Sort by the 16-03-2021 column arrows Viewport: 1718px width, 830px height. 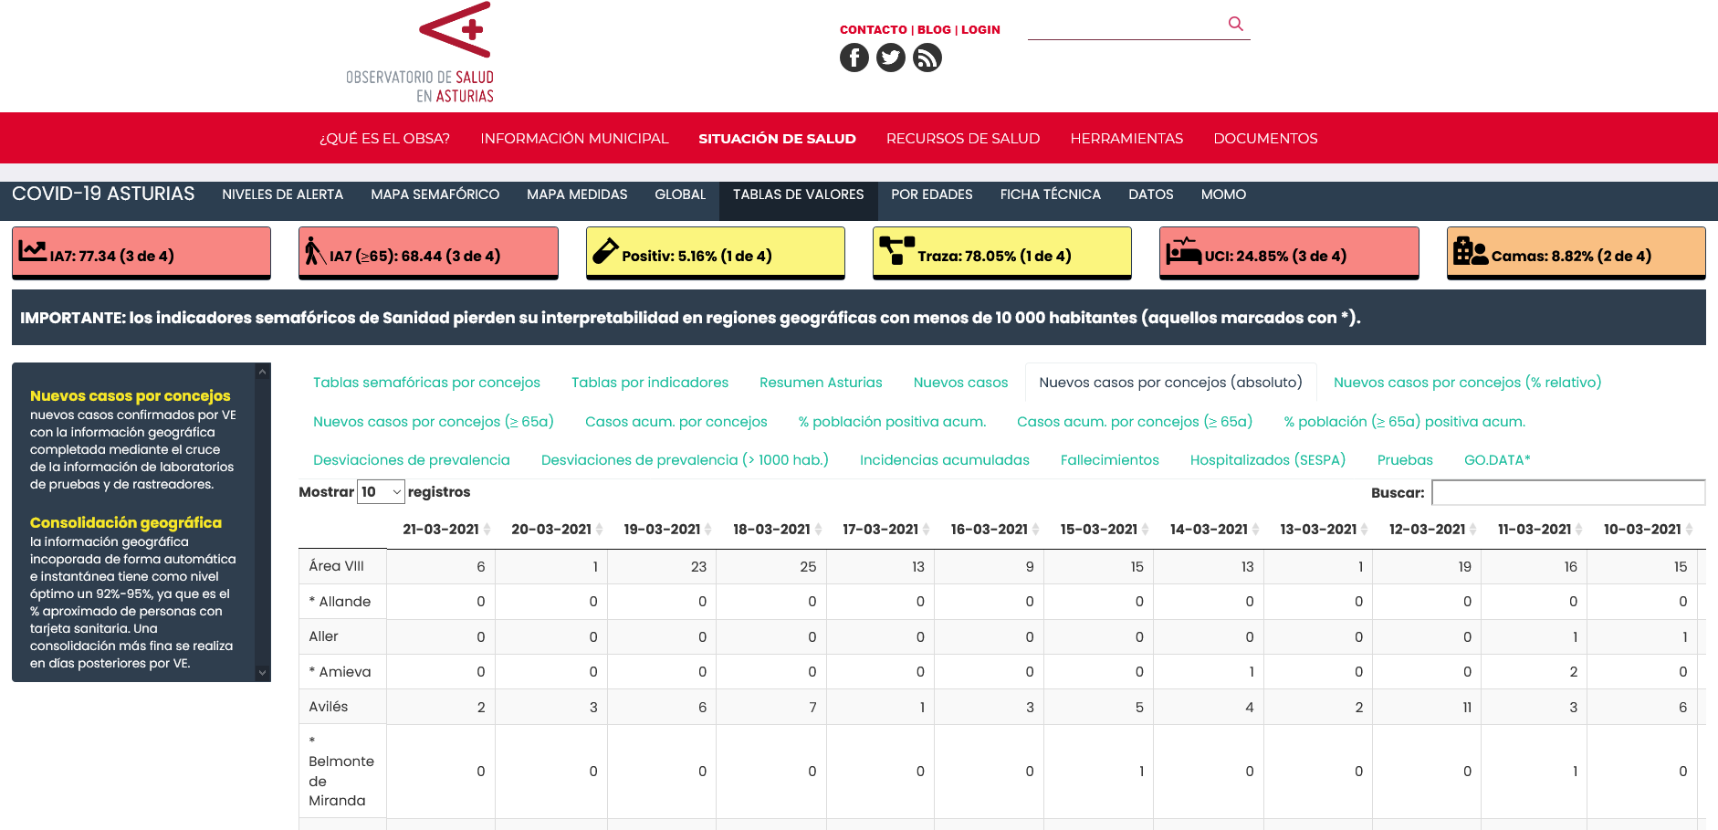coord(1036,530)
